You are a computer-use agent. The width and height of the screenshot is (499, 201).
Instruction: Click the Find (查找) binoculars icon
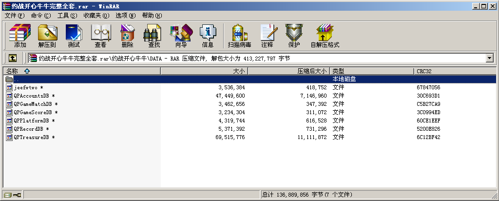[154, 35]
